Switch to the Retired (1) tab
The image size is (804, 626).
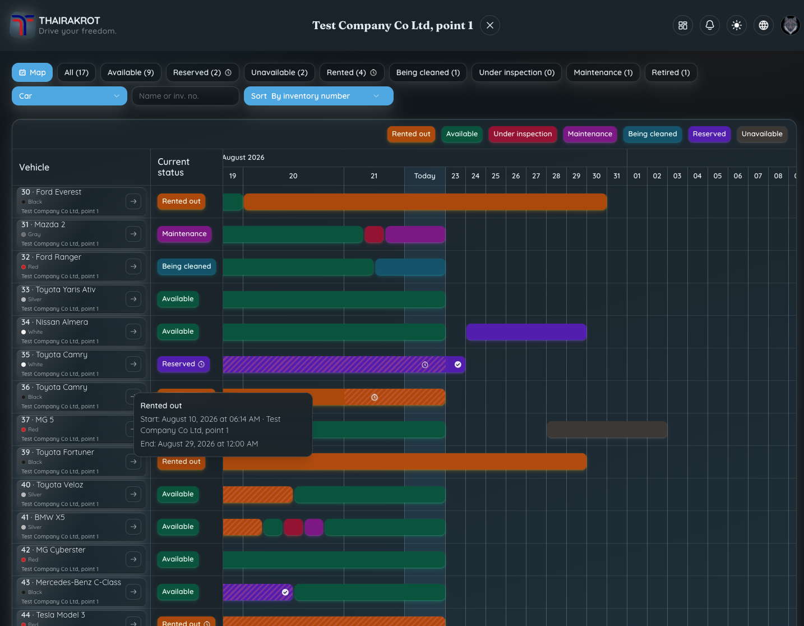pos(671,72)
